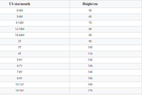Click the height value 50
The width and height of the screenshot is (142, 95).
click(90, 10)
